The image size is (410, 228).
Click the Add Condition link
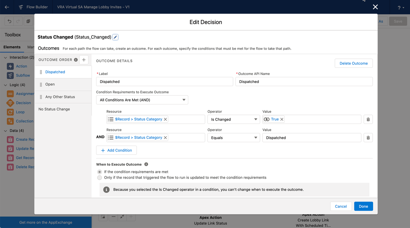(116, 150)
